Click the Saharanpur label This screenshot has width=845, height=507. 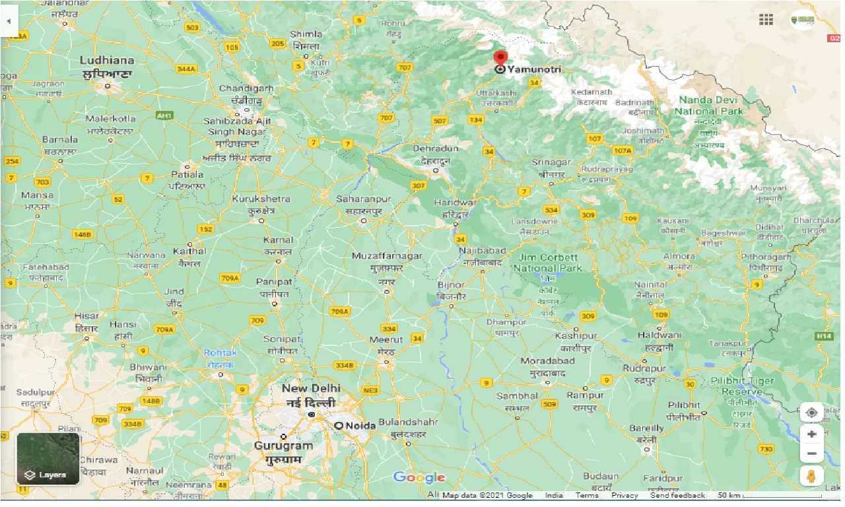[364, 204]
